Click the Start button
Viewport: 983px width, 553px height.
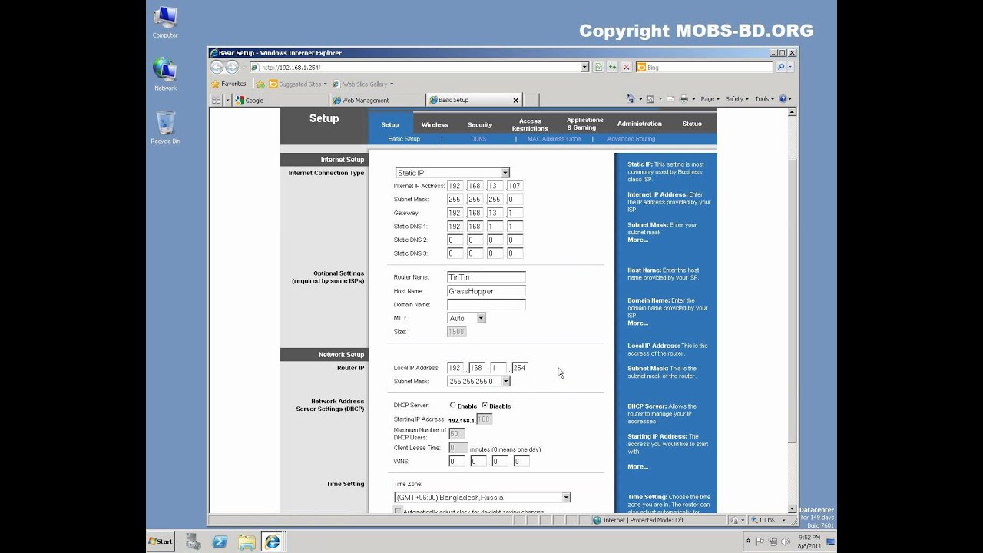point(161,541)
